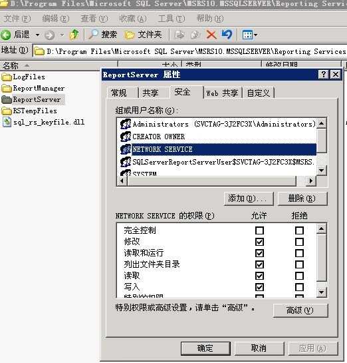Open the 工具(T) menu
The width and height of the screenshot is (347, 363).
coord(172,19)
